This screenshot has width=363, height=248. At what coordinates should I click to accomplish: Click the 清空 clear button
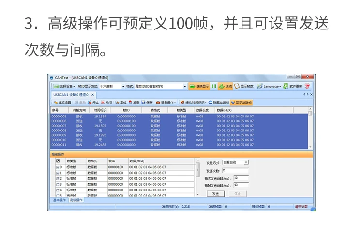pos(134,102)
